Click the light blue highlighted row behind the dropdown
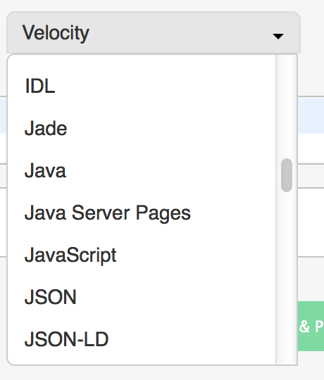Screen dimensions: 324x380 click(x=311, y=115)
